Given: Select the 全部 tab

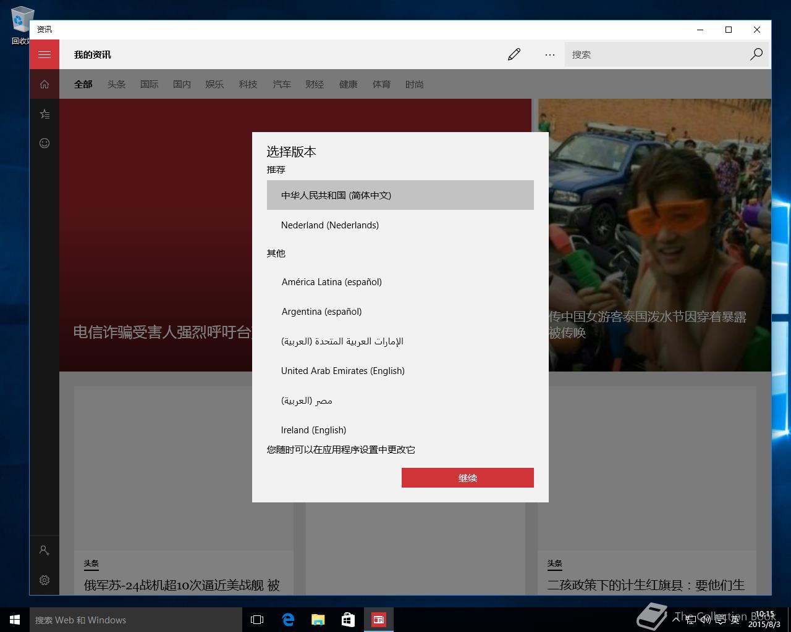Looking at the screenshot, I should coord(83,85).
